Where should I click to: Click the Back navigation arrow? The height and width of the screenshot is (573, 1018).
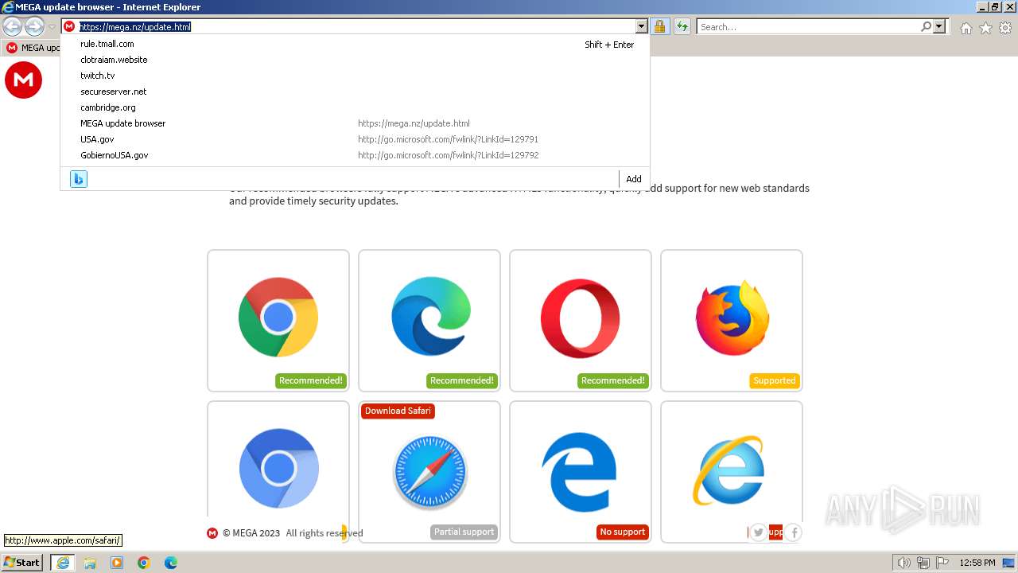pyautogui.click(x=12, y=27)
